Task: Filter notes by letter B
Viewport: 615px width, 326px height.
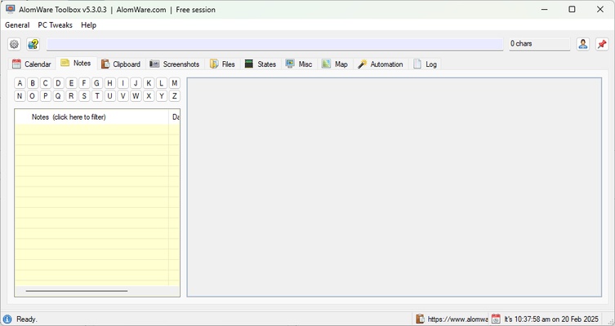Action: coord(33,83)
